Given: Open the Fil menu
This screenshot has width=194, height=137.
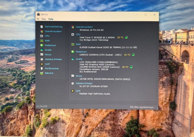Looking at the screenshot, I should (x=38, y=19).
